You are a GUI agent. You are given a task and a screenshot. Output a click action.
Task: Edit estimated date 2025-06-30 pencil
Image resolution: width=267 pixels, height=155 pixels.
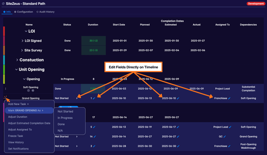178,146
